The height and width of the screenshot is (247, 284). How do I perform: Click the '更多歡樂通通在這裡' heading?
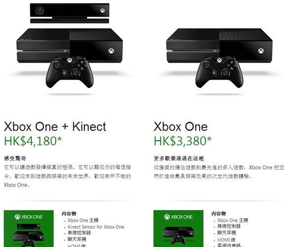pos(179,159)
